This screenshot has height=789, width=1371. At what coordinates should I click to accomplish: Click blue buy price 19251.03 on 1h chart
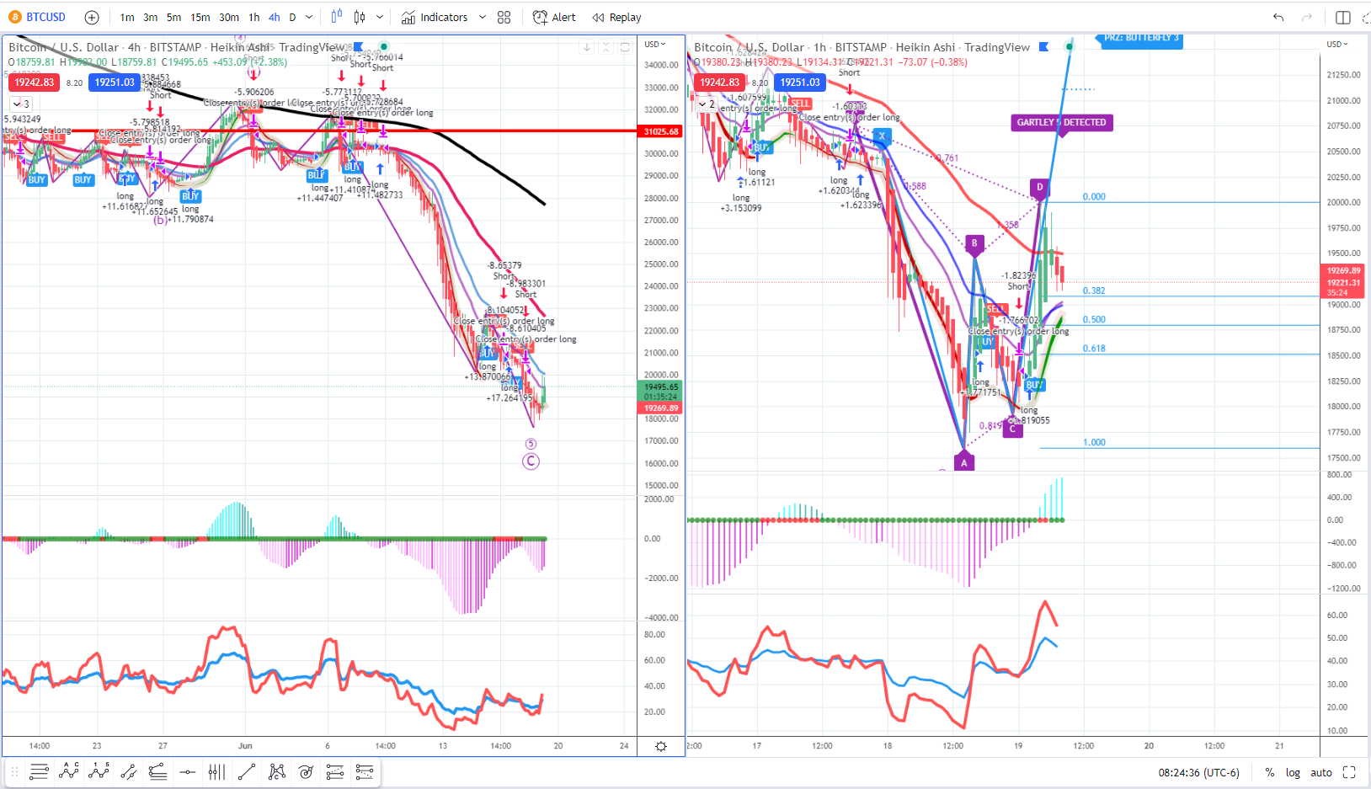pyautogui.click(x=800, y=82)
